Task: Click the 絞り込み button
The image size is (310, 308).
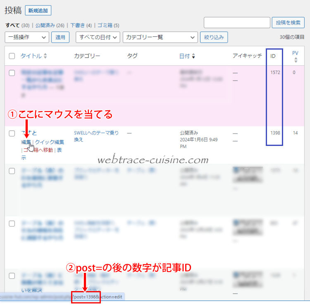Action: tap(214, 37)
